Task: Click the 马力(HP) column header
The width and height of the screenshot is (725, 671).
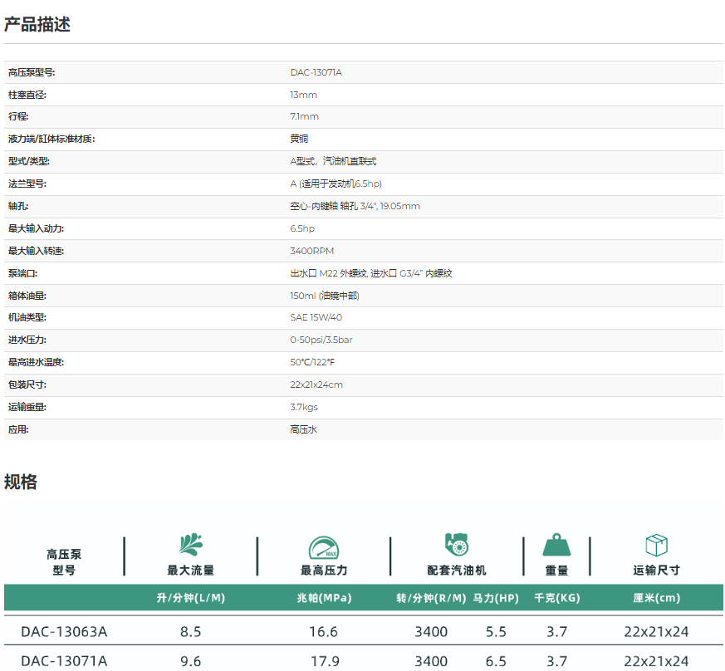Action: click(496, 598)
